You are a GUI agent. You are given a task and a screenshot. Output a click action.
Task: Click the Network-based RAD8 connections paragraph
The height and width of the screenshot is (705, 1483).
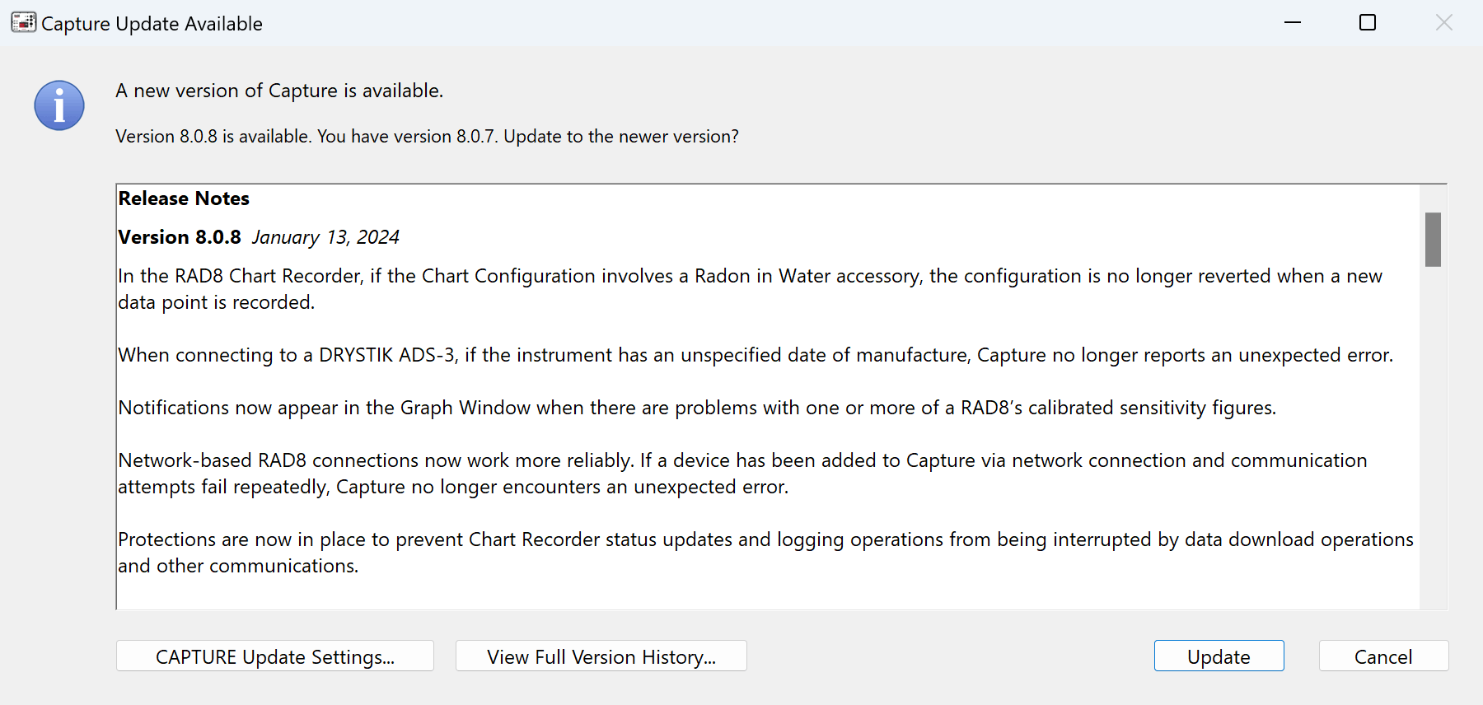tap(741, 474)
